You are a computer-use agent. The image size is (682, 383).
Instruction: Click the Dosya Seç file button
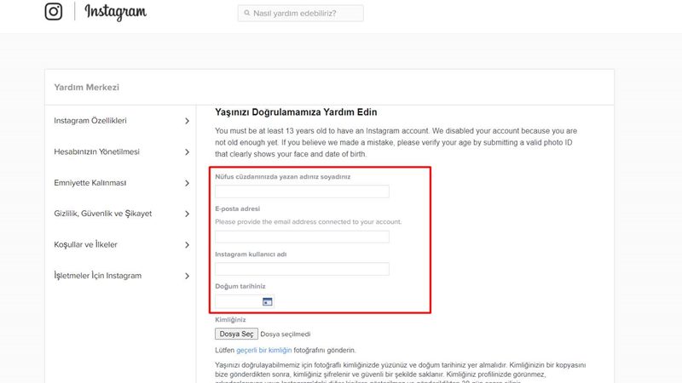tap(236, 334)
